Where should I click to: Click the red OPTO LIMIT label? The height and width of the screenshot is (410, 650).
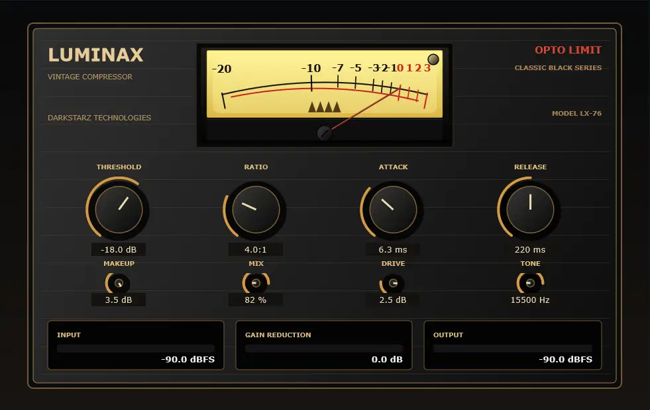tap(568, 50)
